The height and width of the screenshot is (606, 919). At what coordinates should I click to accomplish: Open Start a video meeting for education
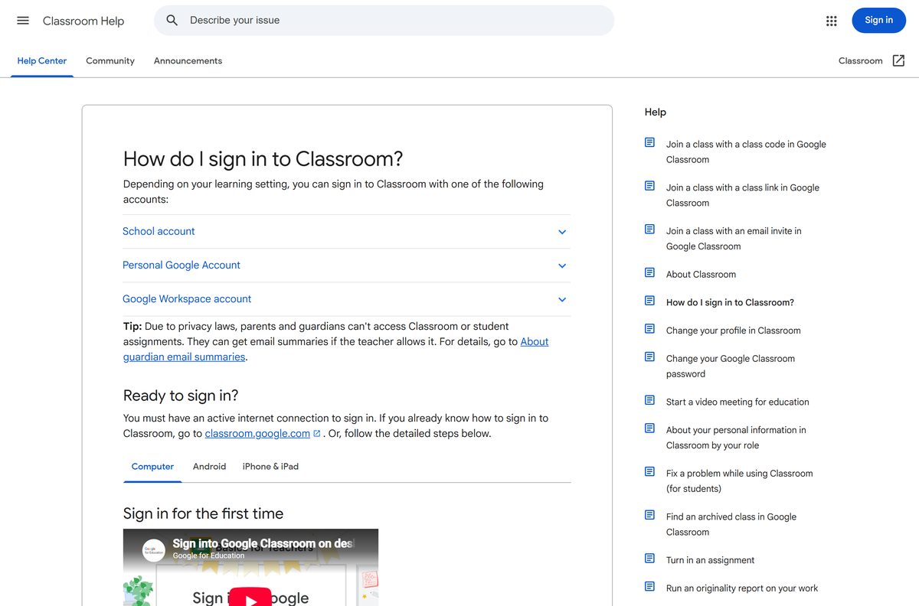pyautogui.click(x=737, y=402)
